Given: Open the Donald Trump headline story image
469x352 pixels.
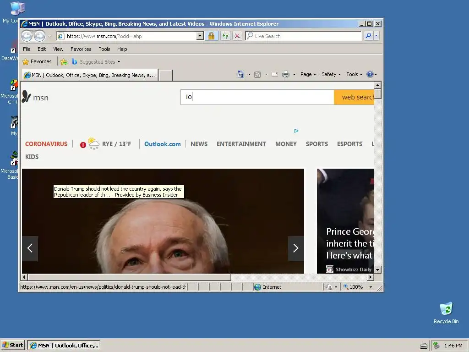Looking at the screenshot, I should coord(163,221).
